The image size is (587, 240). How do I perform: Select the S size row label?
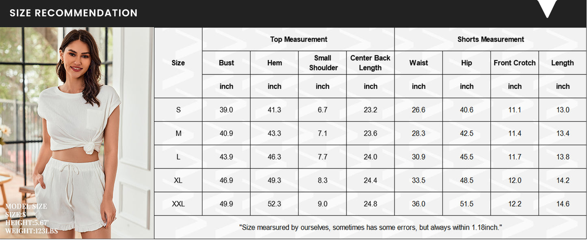[x=178, y=110]
